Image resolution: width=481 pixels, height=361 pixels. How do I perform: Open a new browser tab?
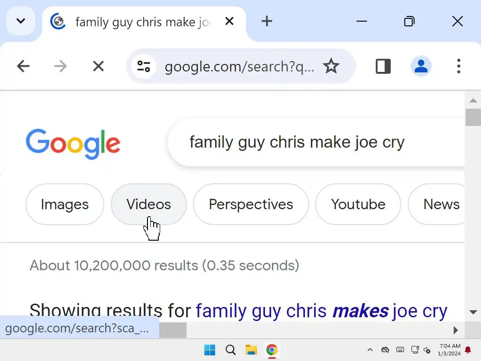pos(267,21)
